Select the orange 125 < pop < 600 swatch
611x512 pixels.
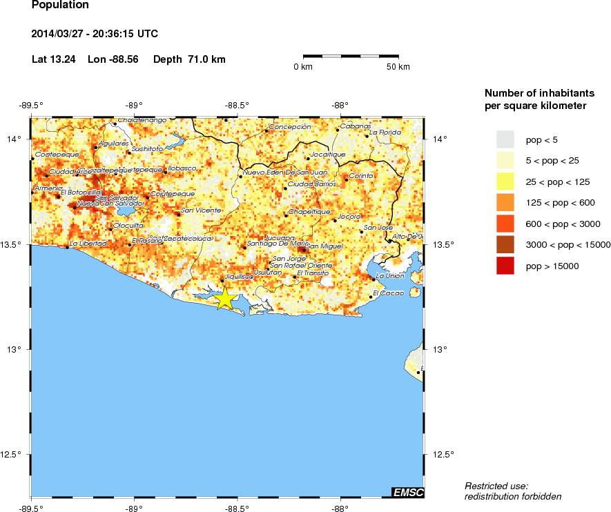point(505,203)
